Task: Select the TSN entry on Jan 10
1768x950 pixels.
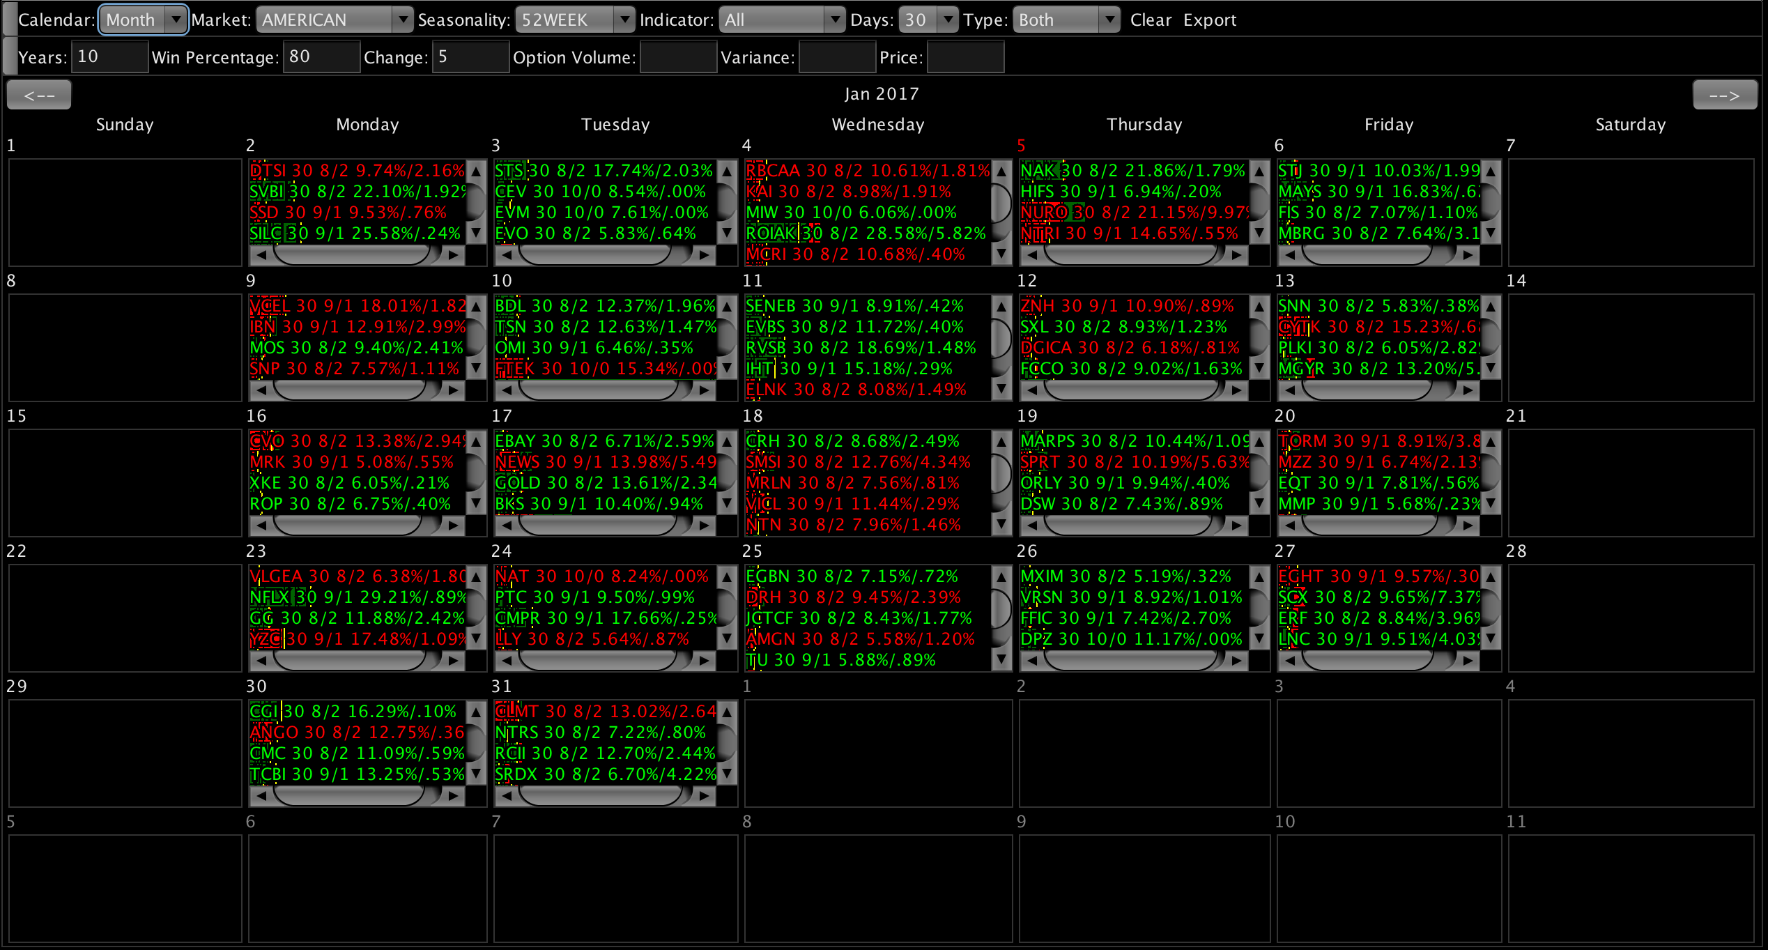Action: [605, 327]
